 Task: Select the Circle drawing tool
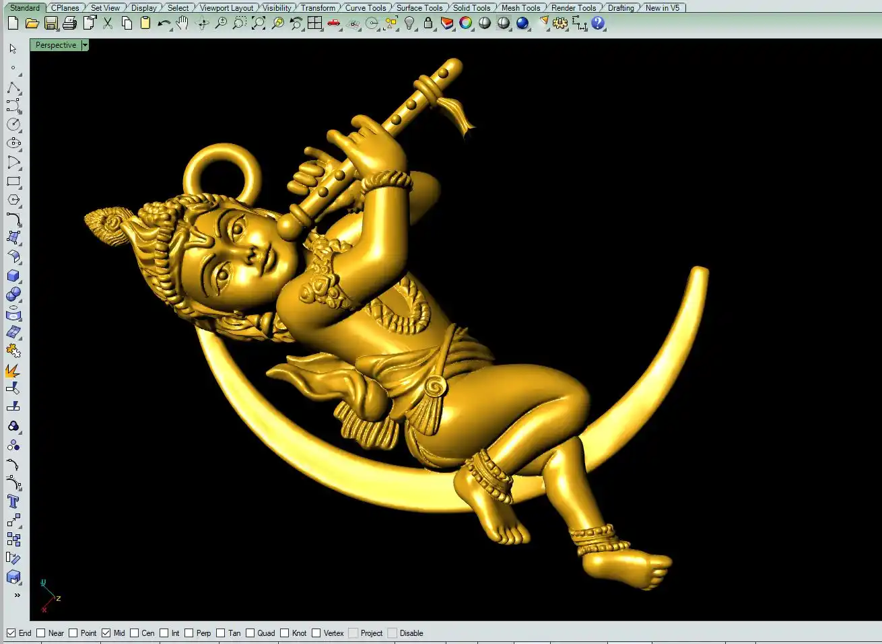(x=13, y=124)
